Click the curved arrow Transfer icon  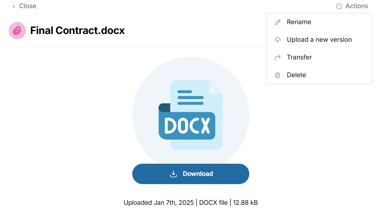pos(277,57)
